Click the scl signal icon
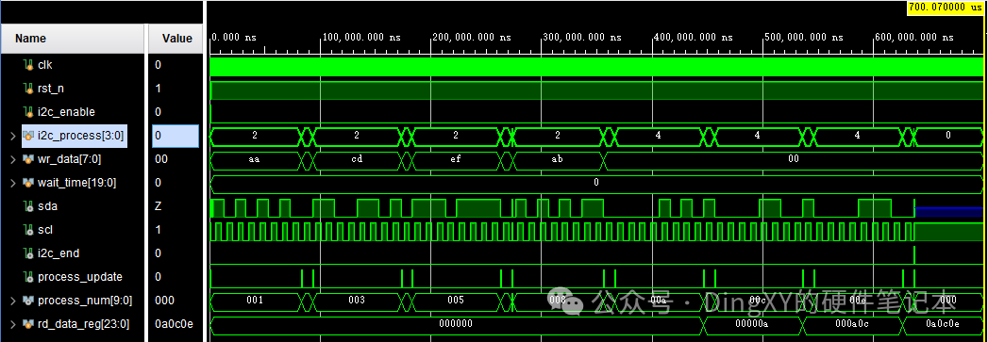This screenshot has height=342, width=988. tap(28, 230)
